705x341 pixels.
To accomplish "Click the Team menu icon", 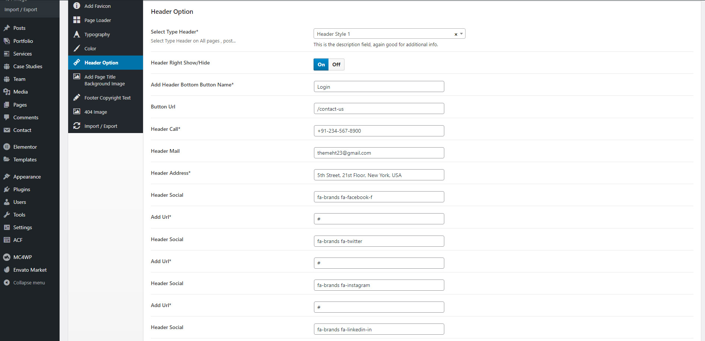I will pos(7,79).
